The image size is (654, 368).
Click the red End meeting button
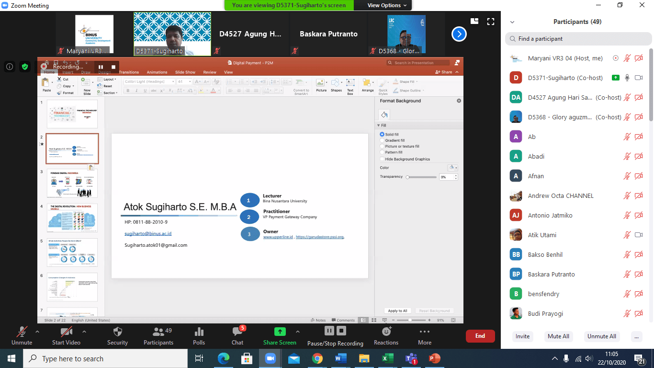(480, 336)
